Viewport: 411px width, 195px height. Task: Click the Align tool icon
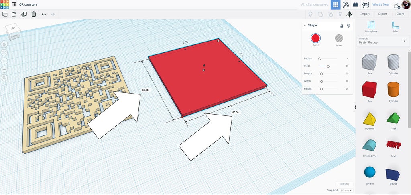click(x=340, y=14)
